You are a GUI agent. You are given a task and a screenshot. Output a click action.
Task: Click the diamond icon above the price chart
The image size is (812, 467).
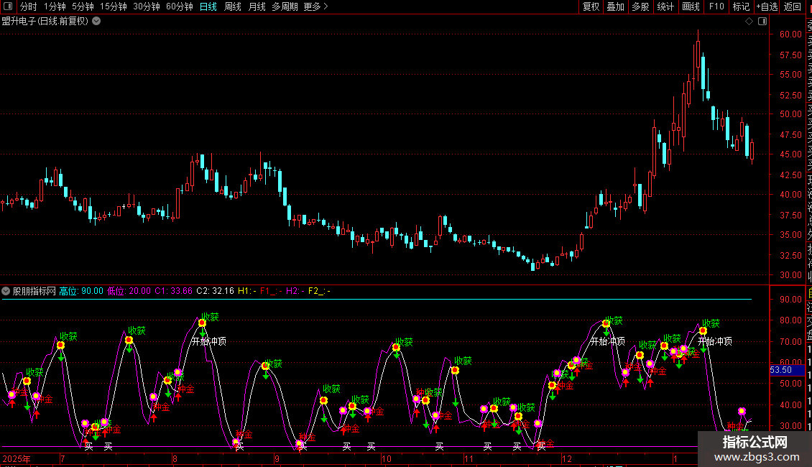point(749,22)
